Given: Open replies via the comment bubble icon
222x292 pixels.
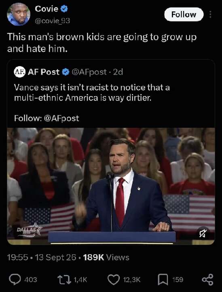Looking at the screenshot, I should [15, 279].
